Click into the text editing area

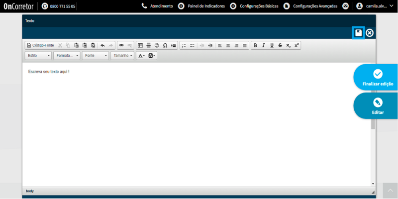197,124
